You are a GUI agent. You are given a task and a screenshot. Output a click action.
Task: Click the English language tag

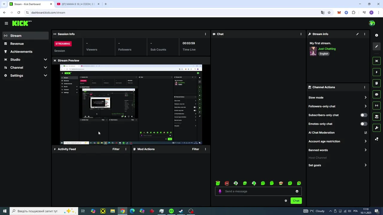tap(324, 54)
